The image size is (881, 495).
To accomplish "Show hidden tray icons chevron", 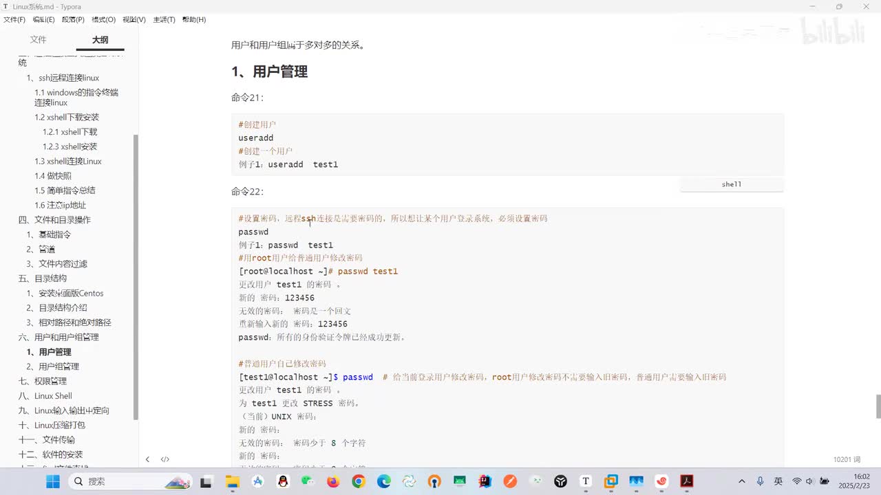I will point(741,481).
